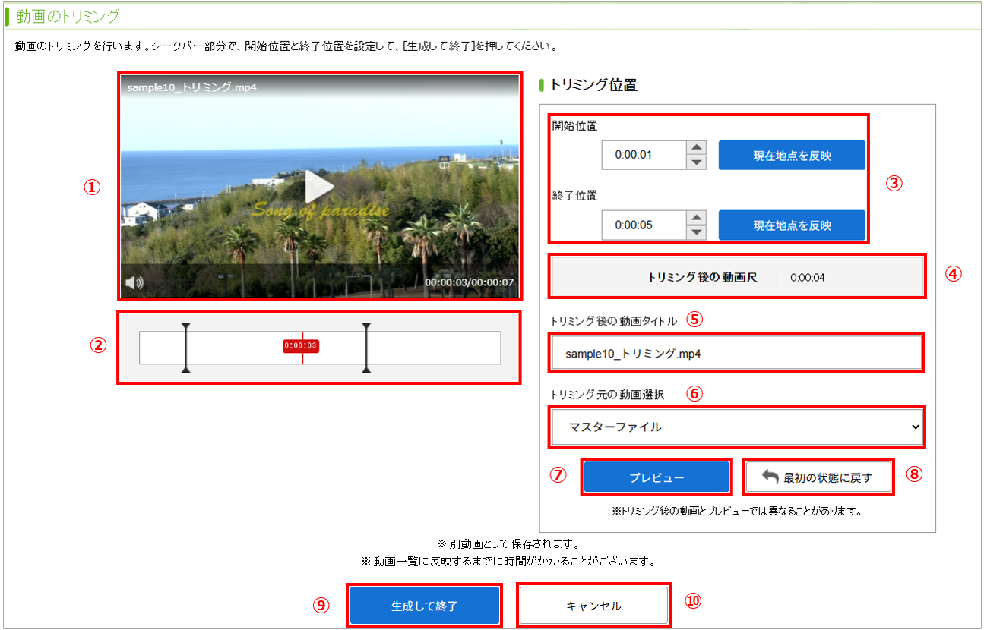Click the キャンセル button

(593, 606)
